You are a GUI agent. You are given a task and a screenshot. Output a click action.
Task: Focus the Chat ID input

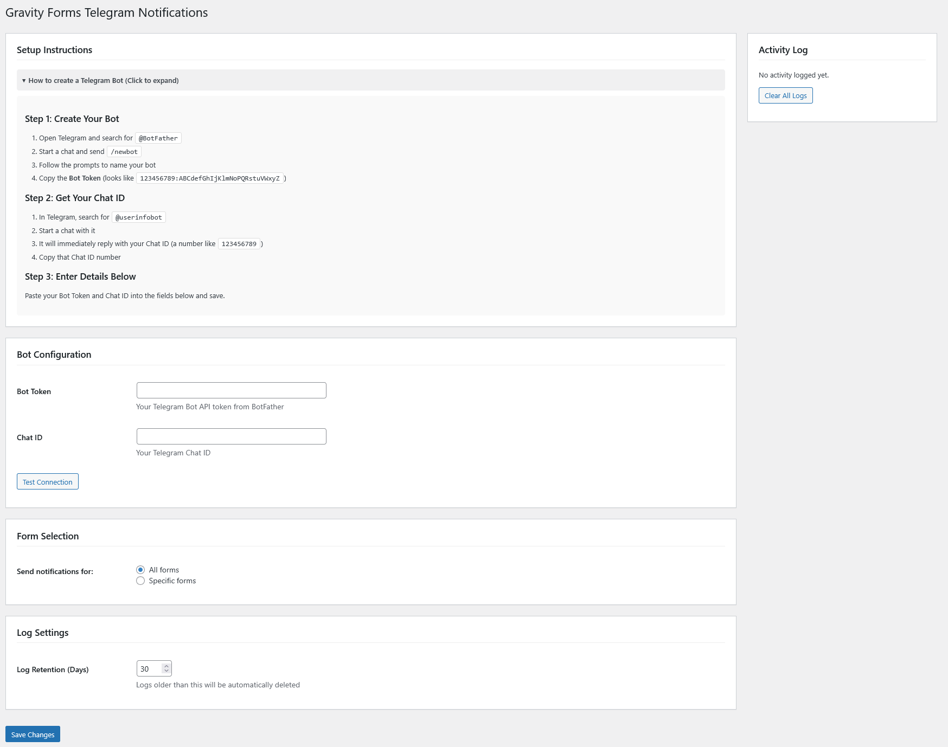click(x=231, y=436)
